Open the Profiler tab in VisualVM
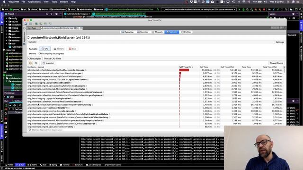 click(186, 32)
